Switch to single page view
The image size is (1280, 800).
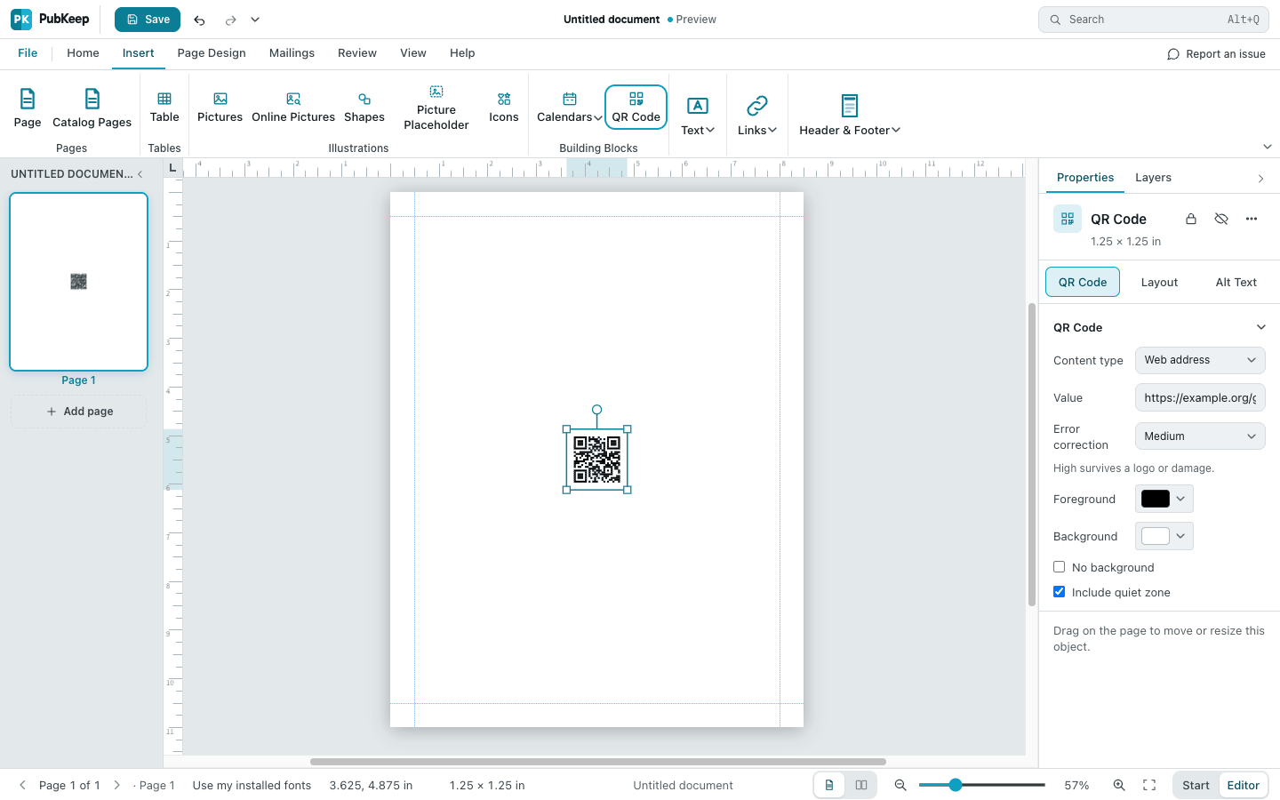829,785
